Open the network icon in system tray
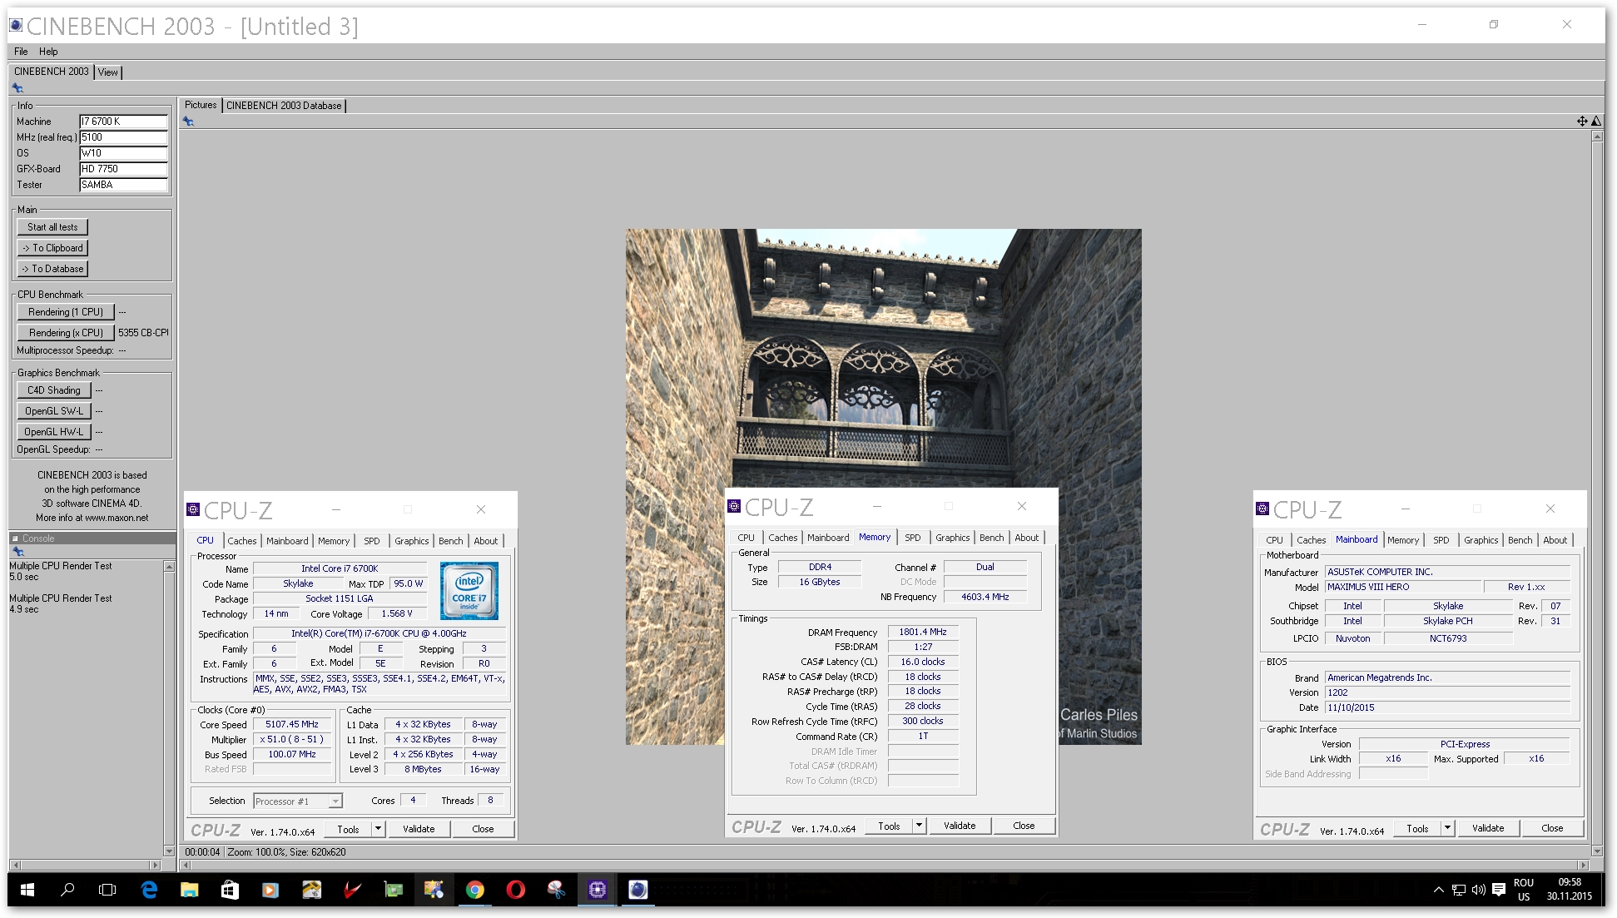Viewport: 1617px width, 918px height. pyautogui.click(x=1459, y=890)
